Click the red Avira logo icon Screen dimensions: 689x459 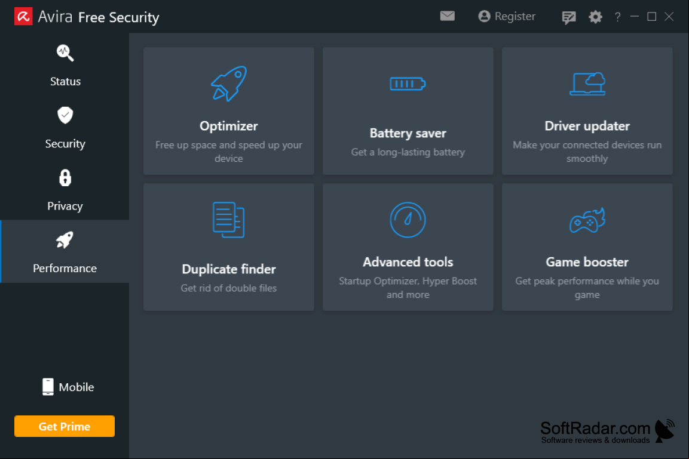23,17
